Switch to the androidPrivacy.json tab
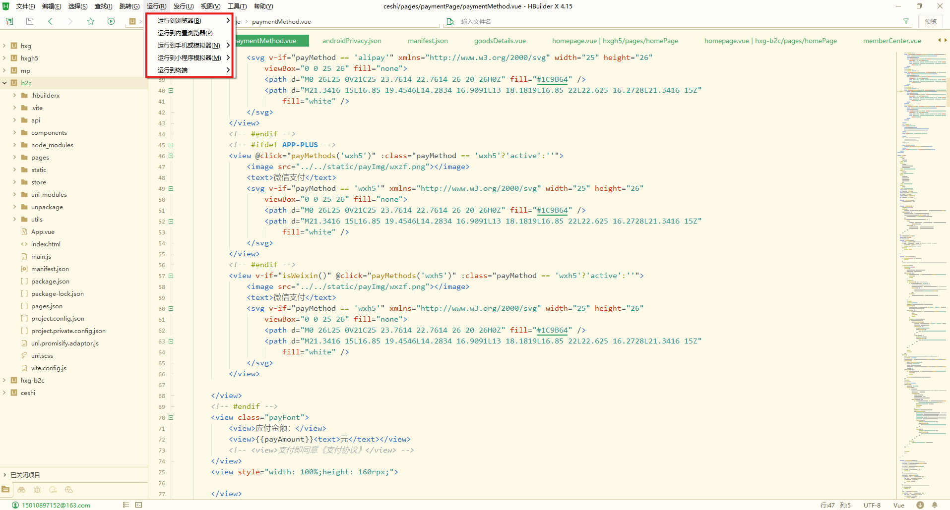This screenshot has width=950, height=510. click(x=352, y=41)
